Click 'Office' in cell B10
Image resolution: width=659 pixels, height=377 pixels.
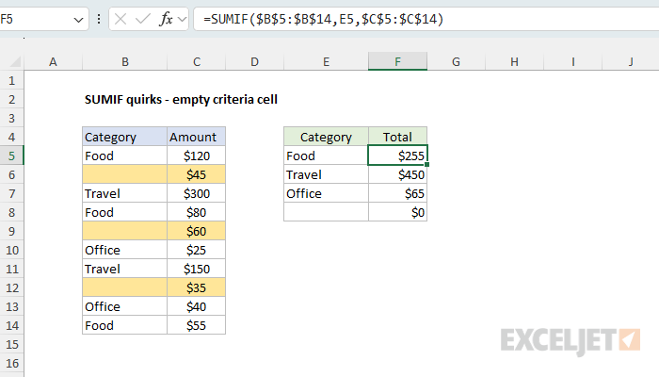point(125,250)
